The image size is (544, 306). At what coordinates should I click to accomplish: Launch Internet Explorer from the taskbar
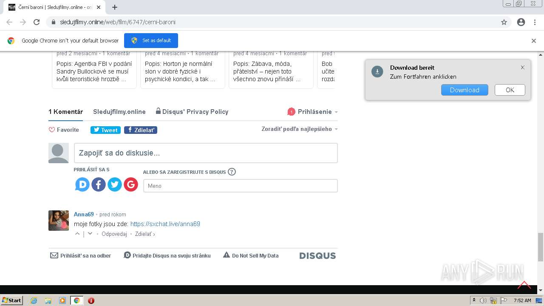(34, 300)
